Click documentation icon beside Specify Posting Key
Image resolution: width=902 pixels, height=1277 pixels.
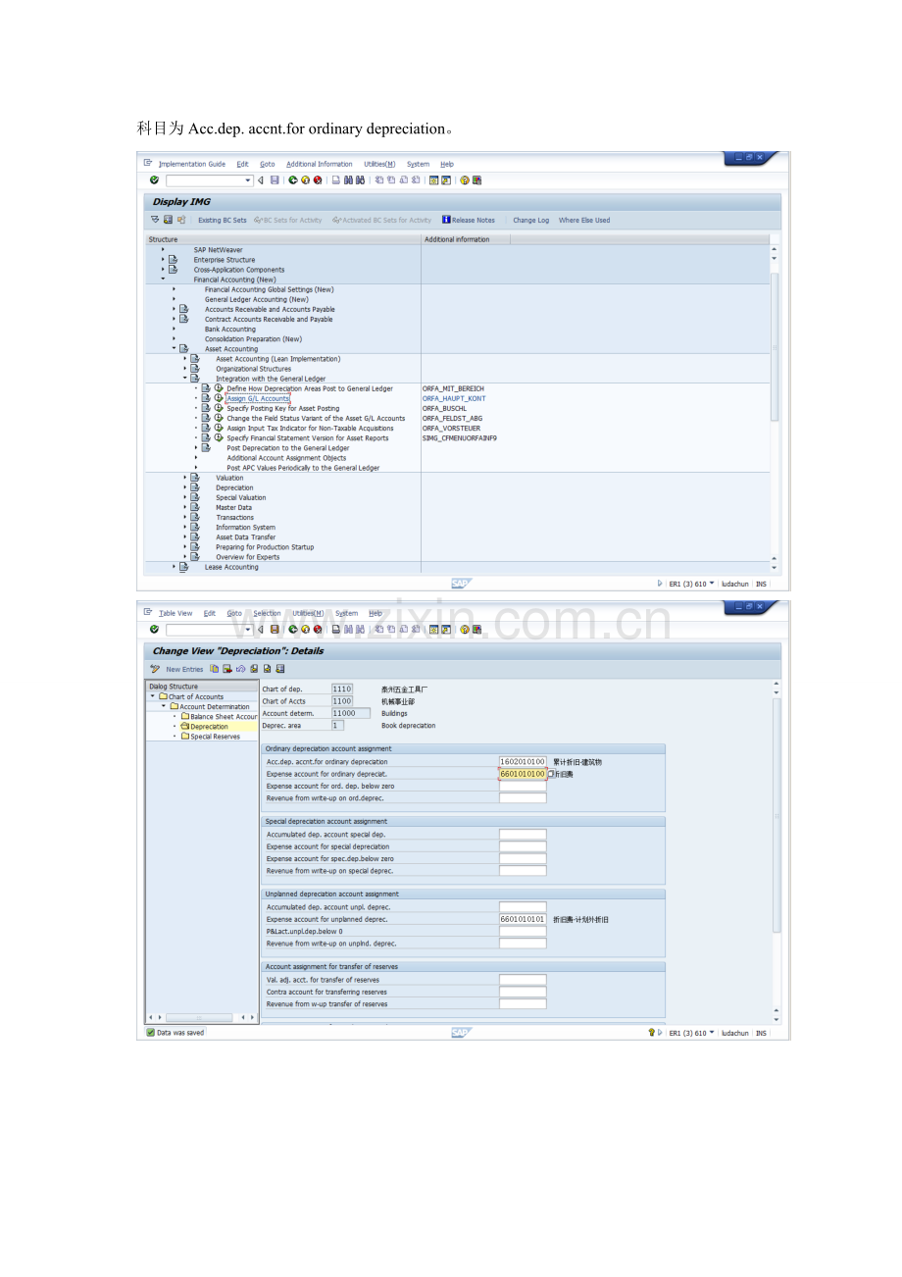(x=206, y=408)
